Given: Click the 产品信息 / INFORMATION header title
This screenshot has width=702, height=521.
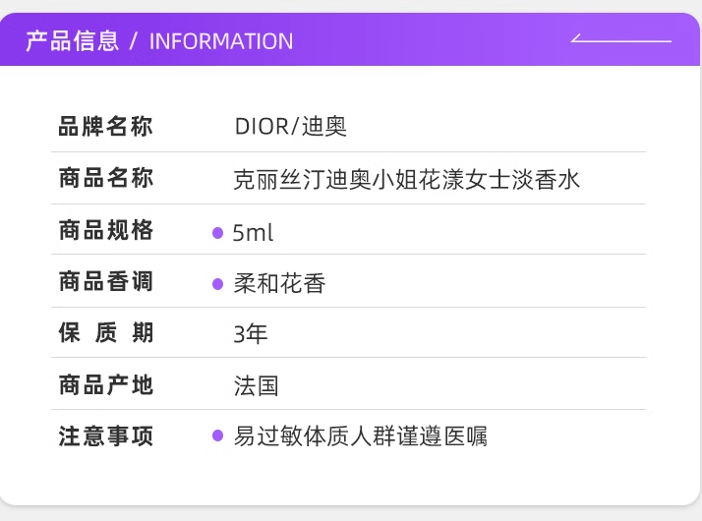Looking at the screenshot, I should [159, 41].
